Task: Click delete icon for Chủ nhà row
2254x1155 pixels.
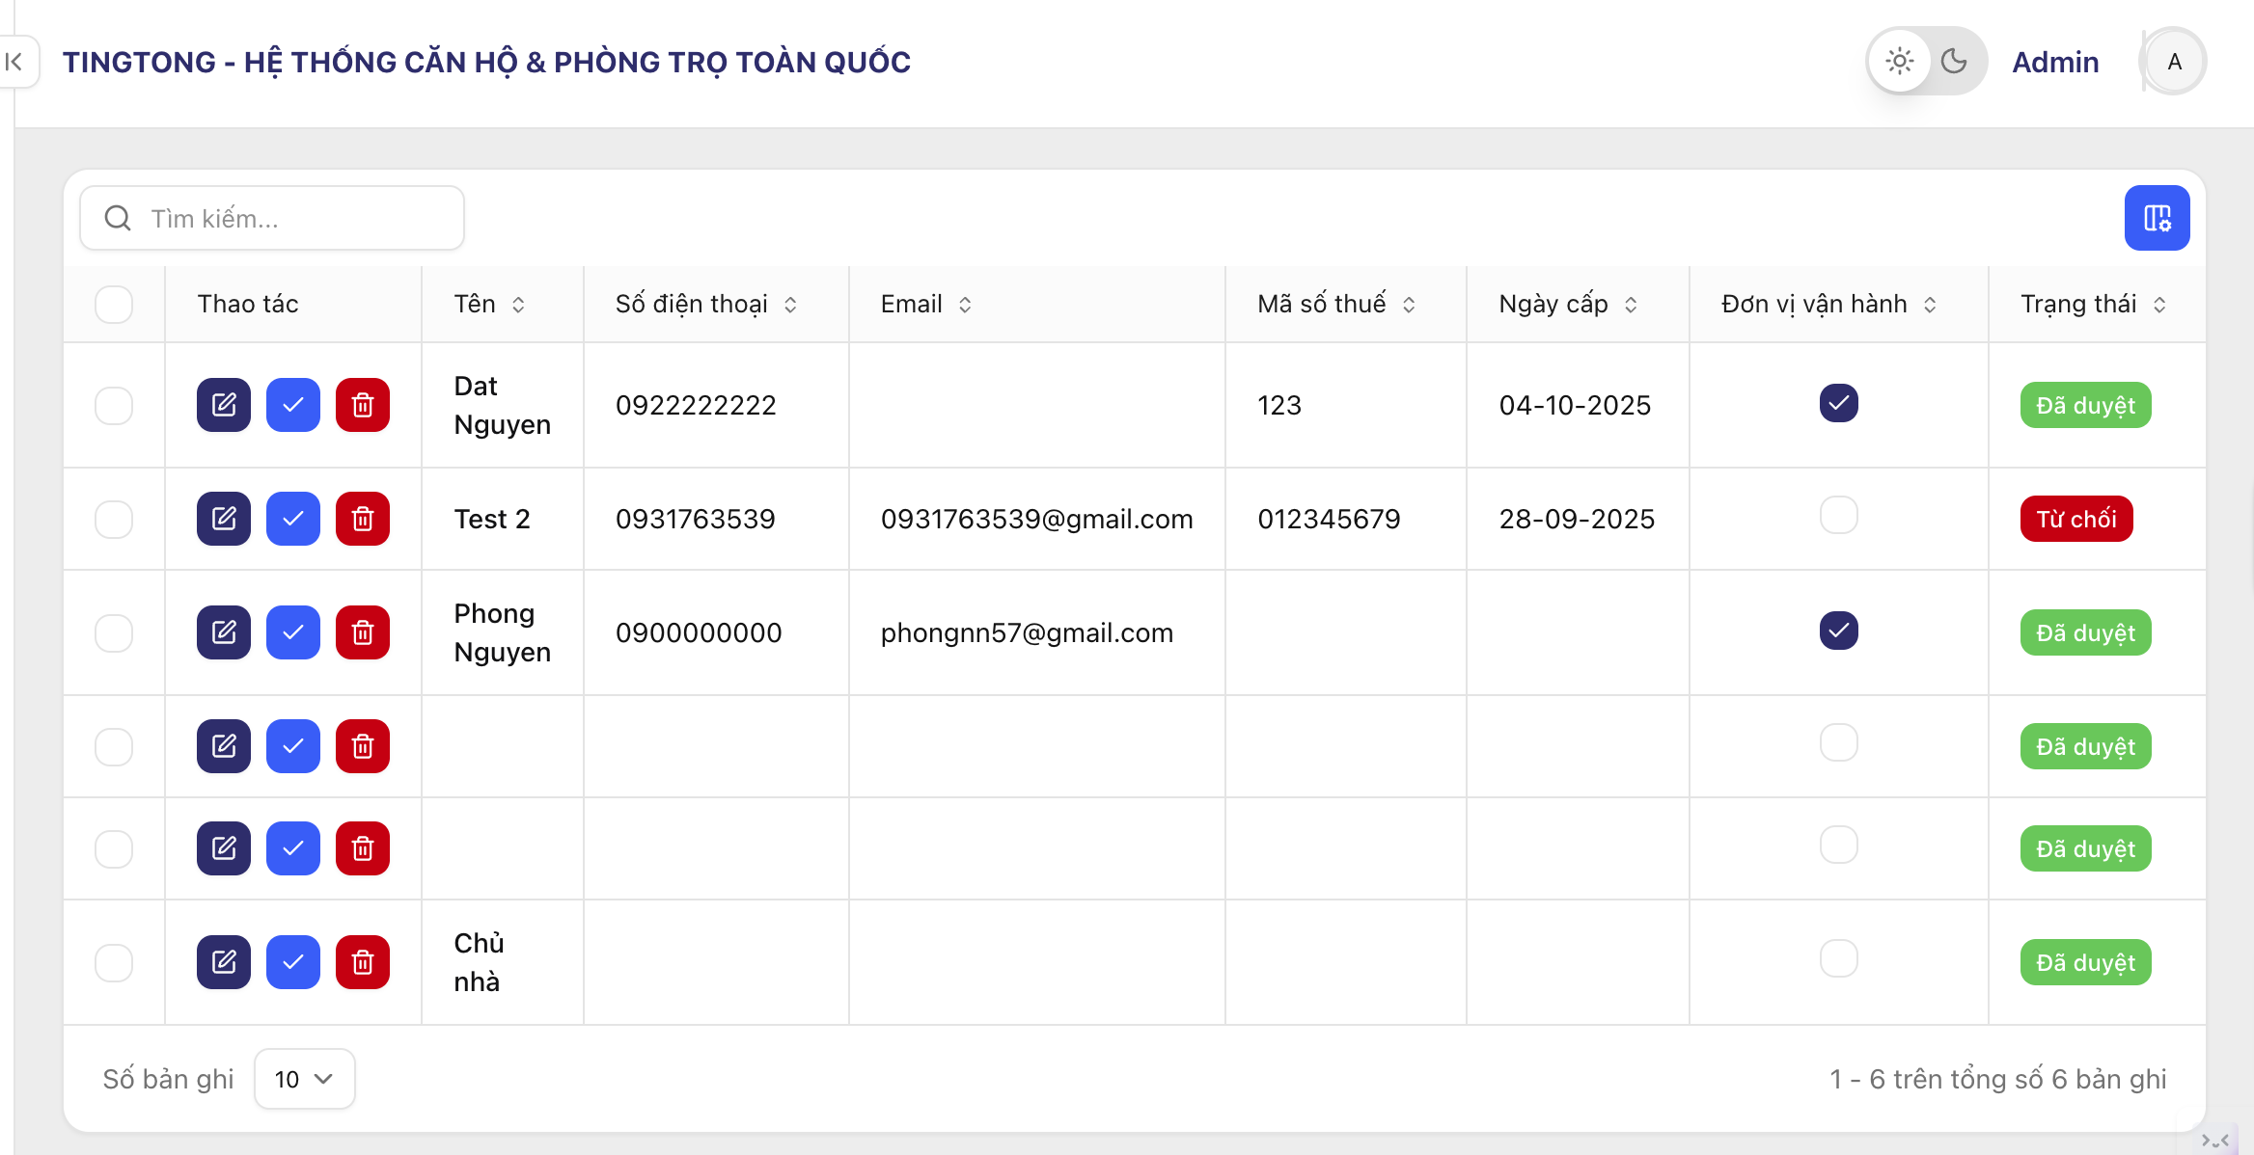Action: point(363,962)
